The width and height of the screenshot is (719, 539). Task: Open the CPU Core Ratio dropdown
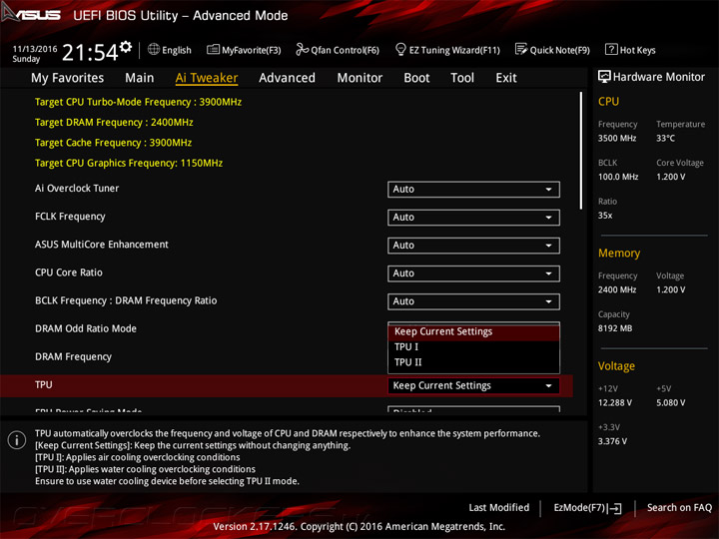click(473, 273)
